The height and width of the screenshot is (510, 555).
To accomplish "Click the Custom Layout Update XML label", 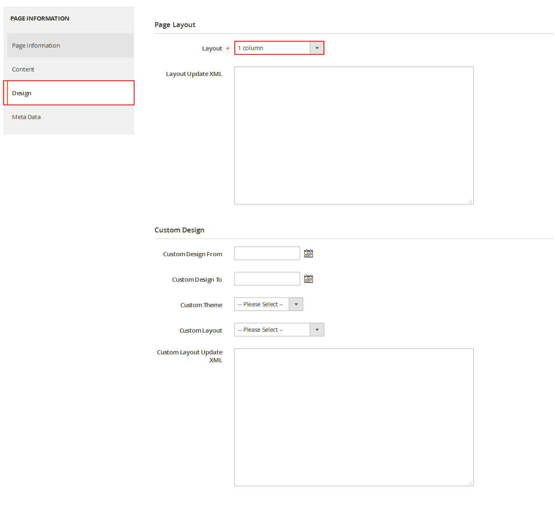I will pyautogui.click(x=190, y=356).
